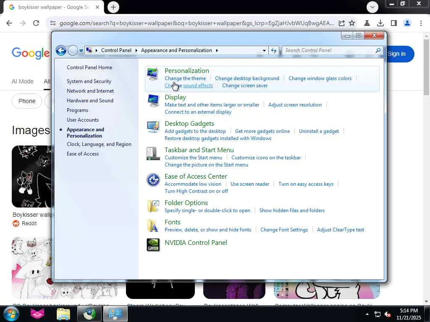The width and height of the screenshot is (430, 322).
Task: Select Ease of Access in sidebar
Action: tap(83, 153)
